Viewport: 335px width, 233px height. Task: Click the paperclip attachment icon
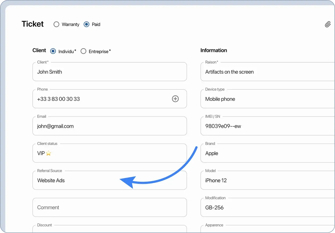pyautogui.click(x=328, y=24)
